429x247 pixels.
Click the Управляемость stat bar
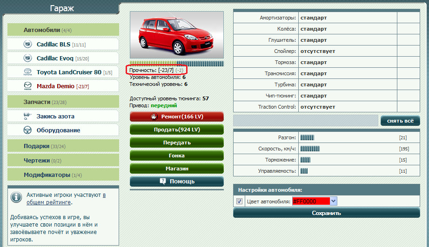tap(304, 171)
